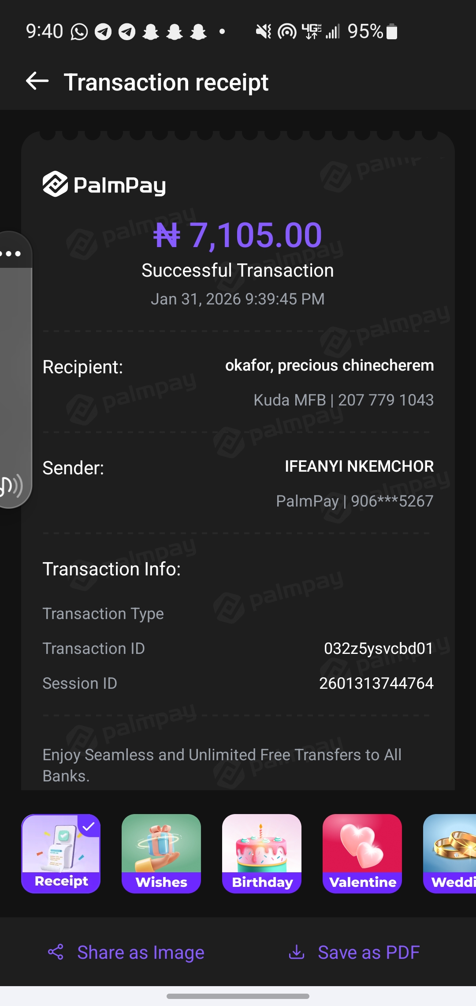
Task: Choose the Wedding rings template
Action: coord(450,853)
